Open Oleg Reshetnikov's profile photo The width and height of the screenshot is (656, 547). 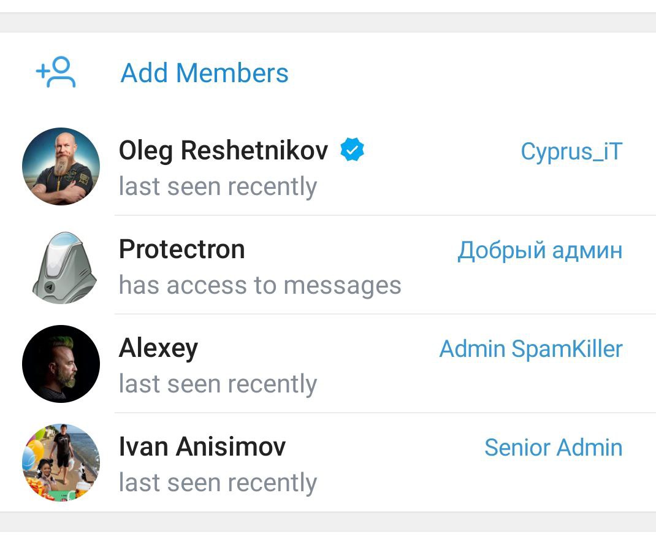61,166
